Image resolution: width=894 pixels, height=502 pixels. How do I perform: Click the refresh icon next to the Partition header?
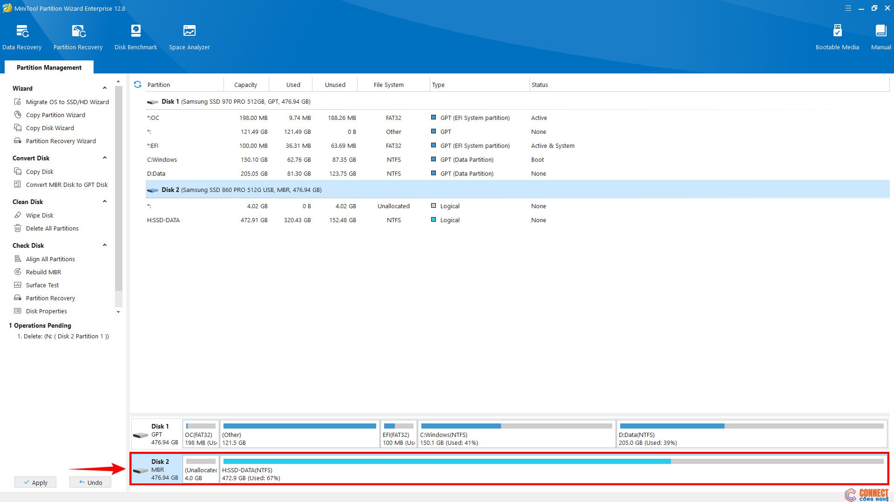pos(137,85)
